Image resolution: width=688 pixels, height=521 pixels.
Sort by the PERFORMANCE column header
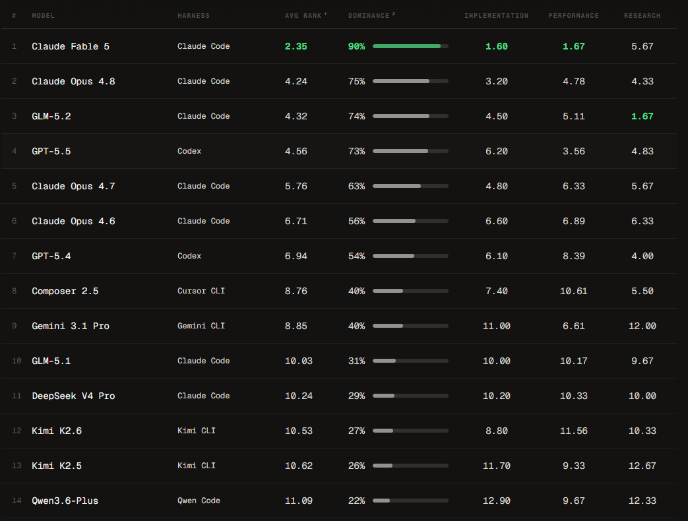pos(573,16)
